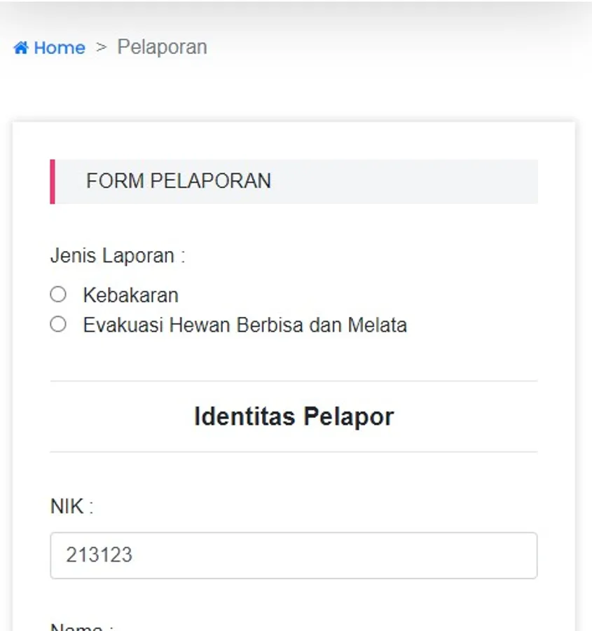592x631 pixels.
Task: Click the divider line above Identitas Pelapor
Action: 294,381
